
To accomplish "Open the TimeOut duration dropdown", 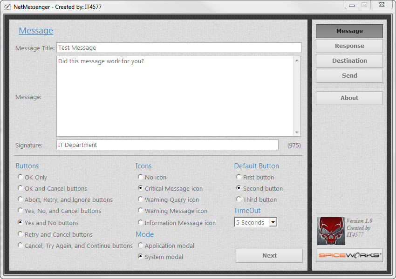I will point(273,222).
